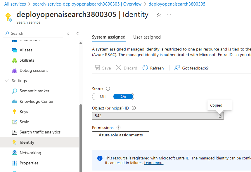Open Skillsets in the sidebar menu
This screenshot has width=251, height=172.
pyautogui.click(x=27, y=60)
